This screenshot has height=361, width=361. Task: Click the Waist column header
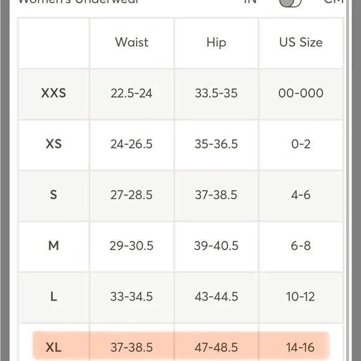[132, 42]
